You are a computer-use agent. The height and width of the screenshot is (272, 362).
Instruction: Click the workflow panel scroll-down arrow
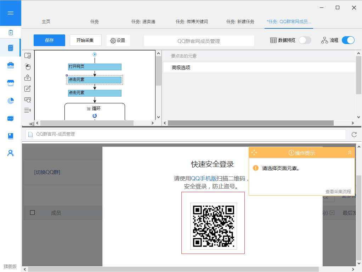click(158, 117)
